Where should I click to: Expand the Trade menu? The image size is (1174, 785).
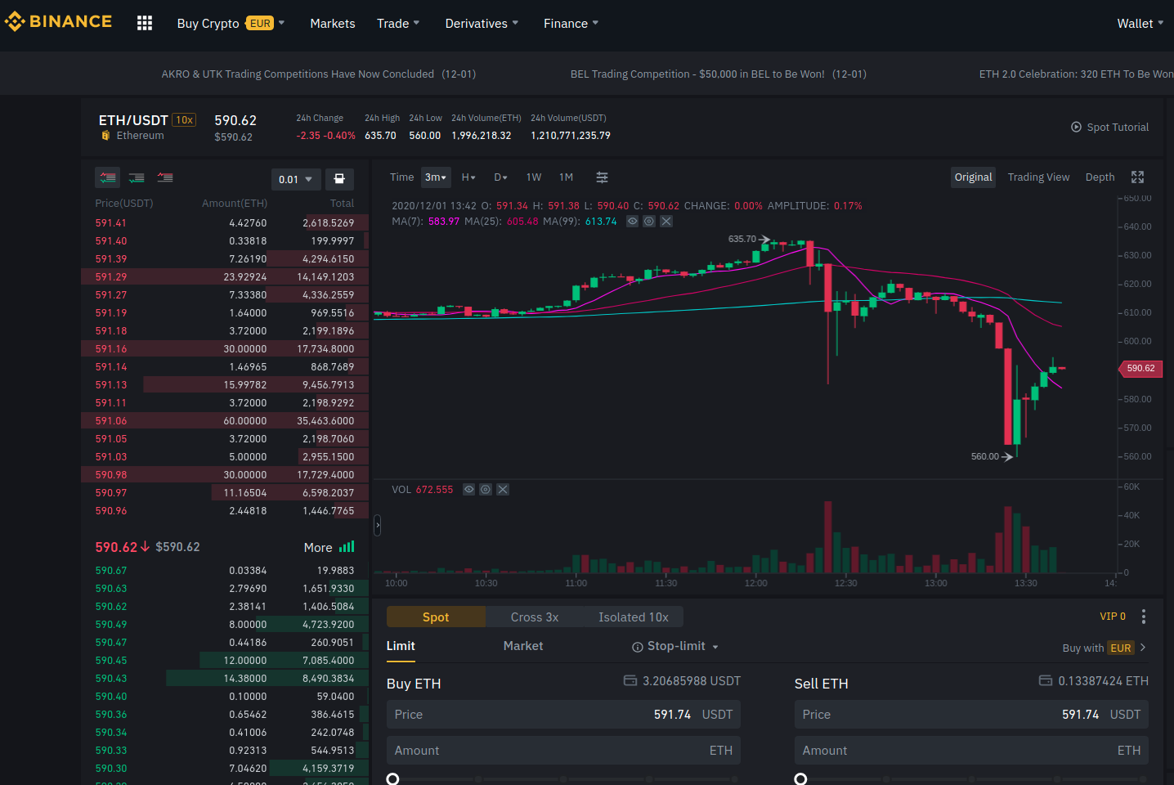pyautogui.click(x=398, y=24)
